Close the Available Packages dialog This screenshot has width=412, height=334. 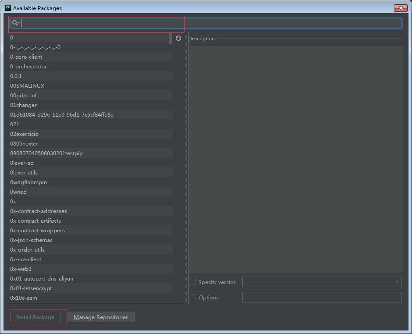click(401, 8)
